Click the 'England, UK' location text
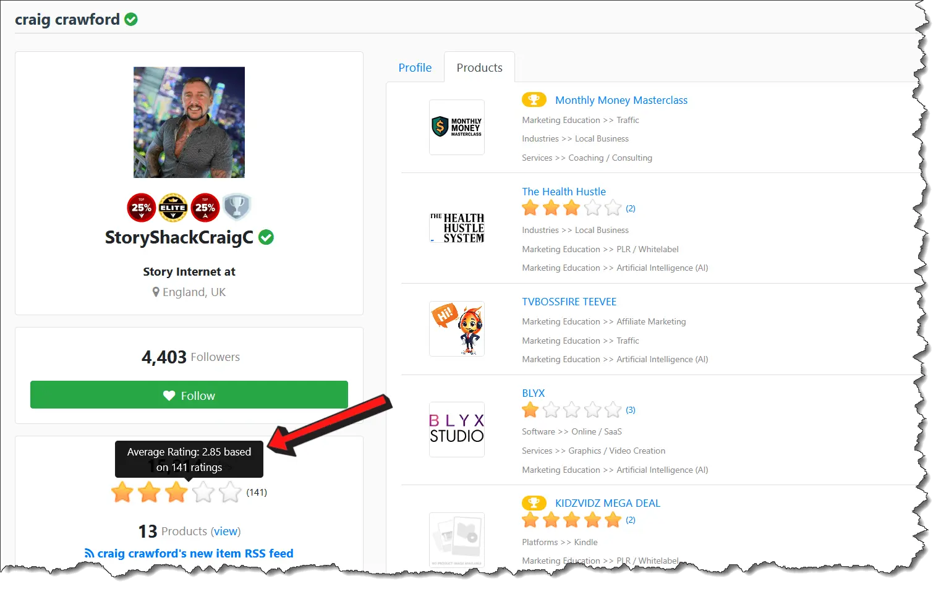Image resolution: width=941 pixels, height=589 pixels. 194,292
